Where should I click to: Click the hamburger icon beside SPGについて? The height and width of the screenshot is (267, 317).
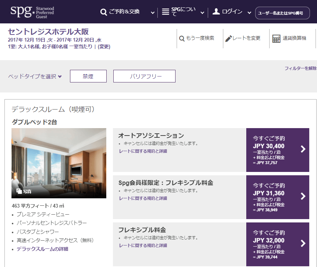coord(166,12)
